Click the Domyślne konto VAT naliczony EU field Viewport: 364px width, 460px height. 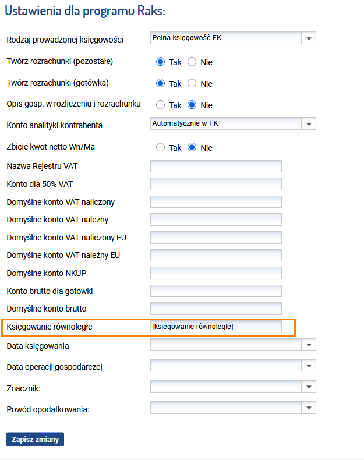point(216,238)
